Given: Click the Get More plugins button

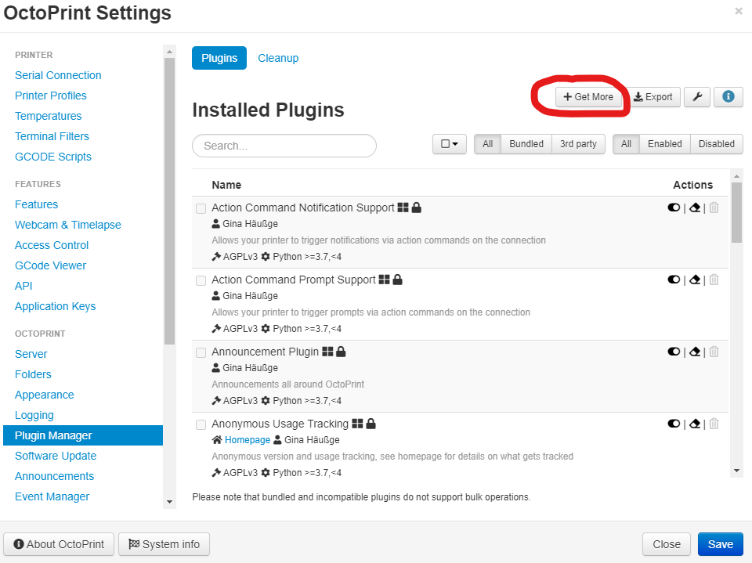Looking at the screenshot, I should click(588, 97).
